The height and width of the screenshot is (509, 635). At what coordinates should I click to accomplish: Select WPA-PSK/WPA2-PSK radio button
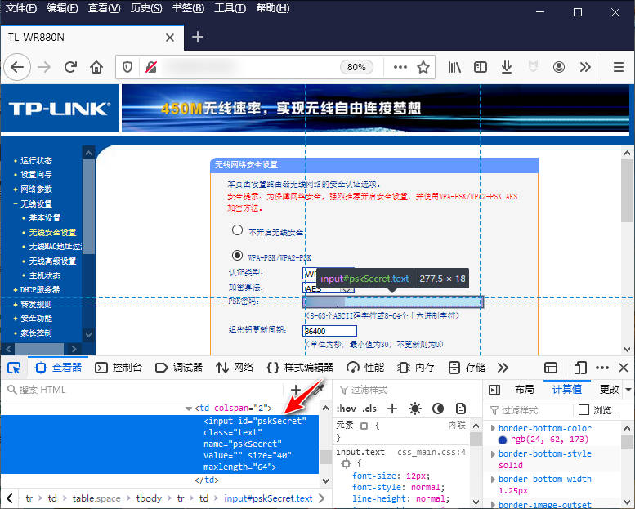tap(237, 256)
